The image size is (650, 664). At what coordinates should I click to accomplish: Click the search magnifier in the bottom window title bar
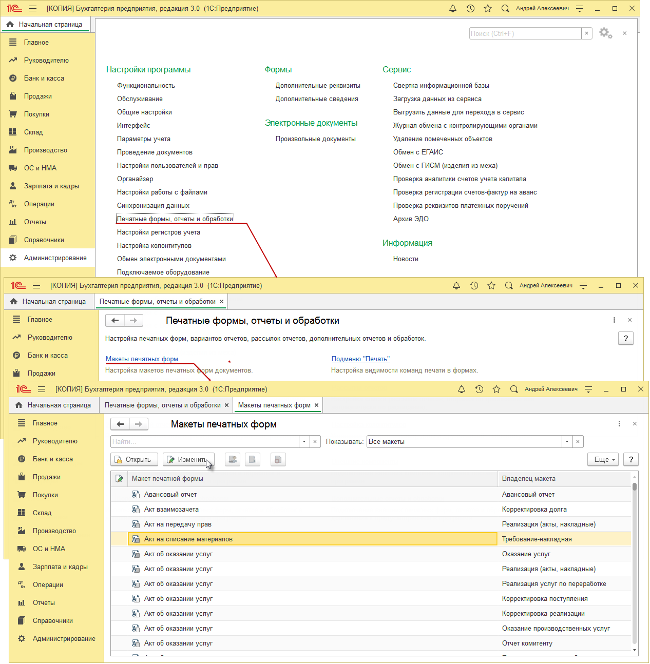coord(514,389)
